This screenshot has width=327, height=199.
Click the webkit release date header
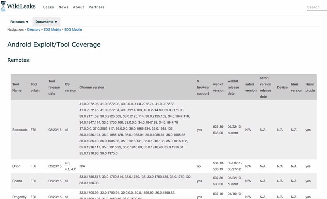point(233,87)
